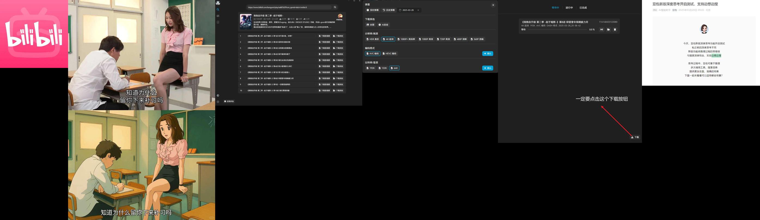
Task: Click the magnifier button beside URL bar
Action: click(335, 7)
